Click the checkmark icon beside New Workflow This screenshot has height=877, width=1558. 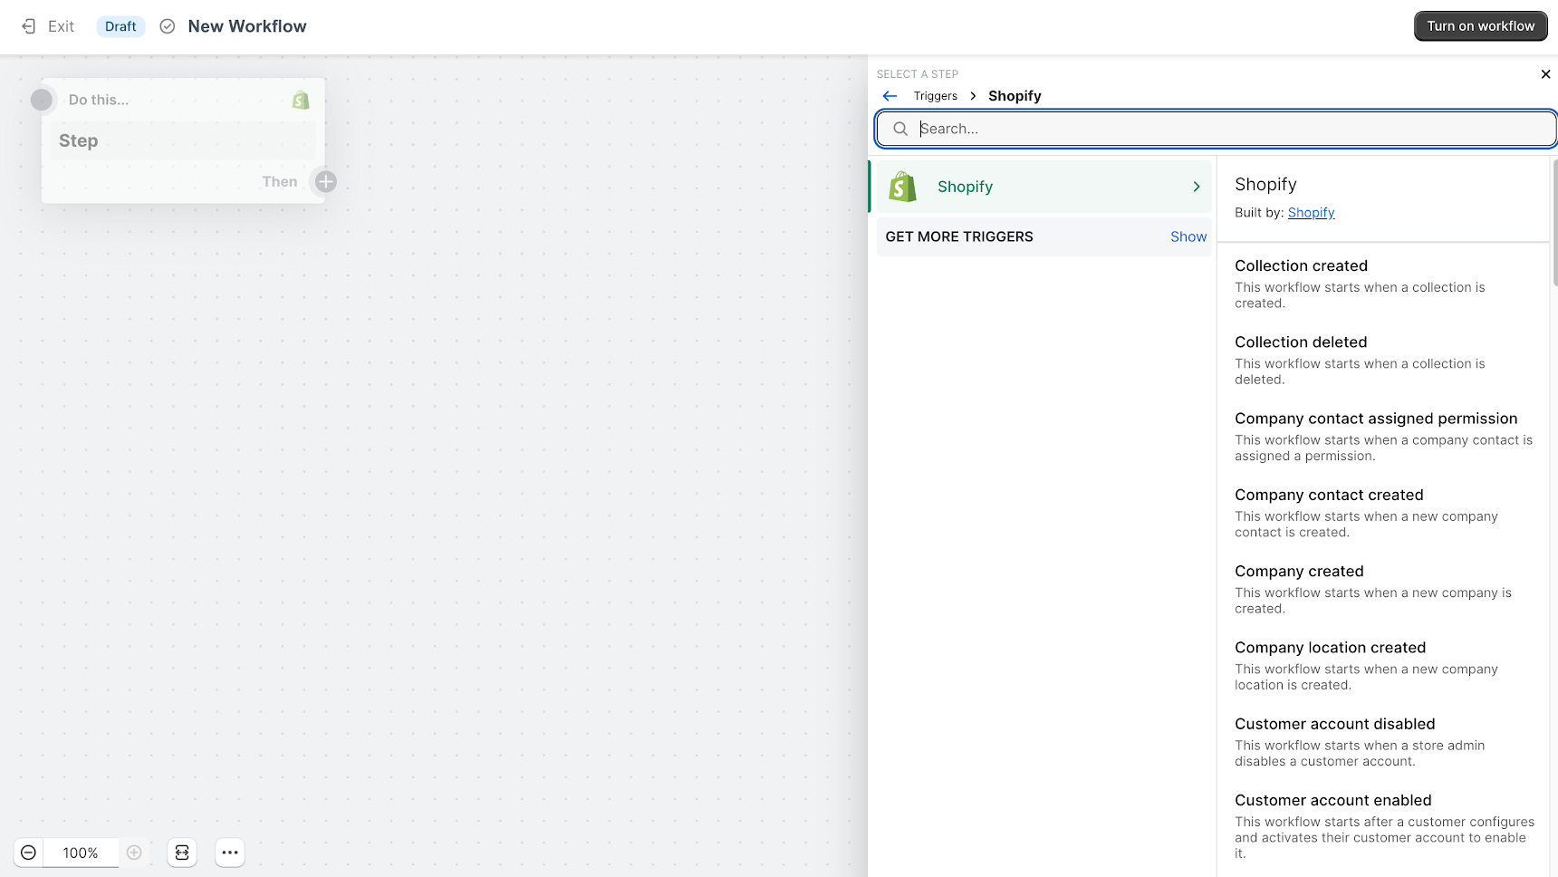tap(168, 26)
